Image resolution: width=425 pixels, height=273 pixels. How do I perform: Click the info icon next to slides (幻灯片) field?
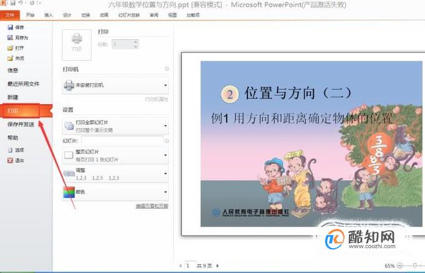point(167,141)
